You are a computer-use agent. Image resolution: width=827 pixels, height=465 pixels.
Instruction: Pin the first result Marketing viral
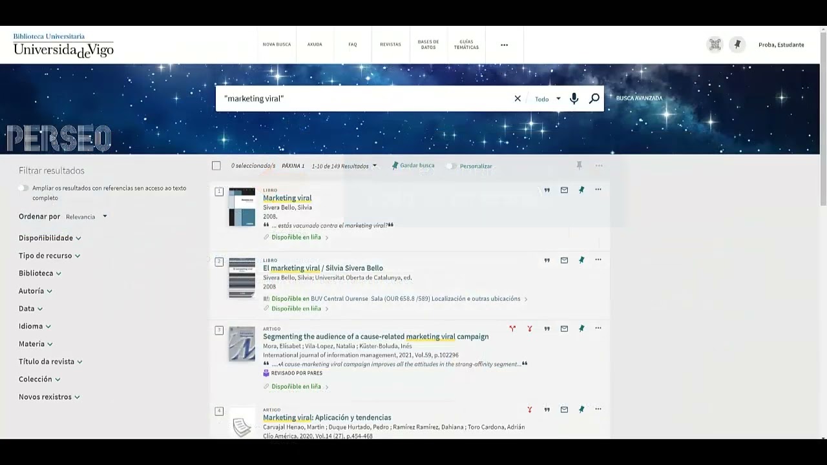pyautogui.click(x=581, y=190)
